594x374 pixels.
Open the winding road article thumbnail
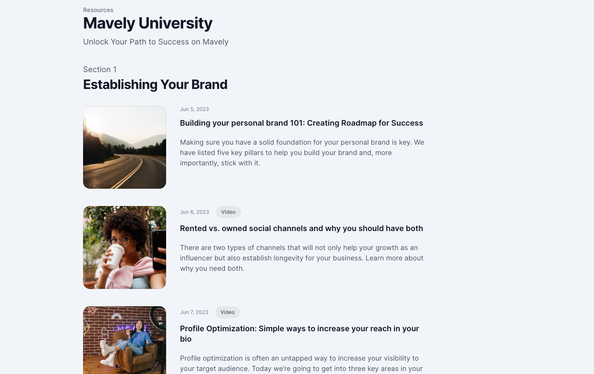point(125,147)
